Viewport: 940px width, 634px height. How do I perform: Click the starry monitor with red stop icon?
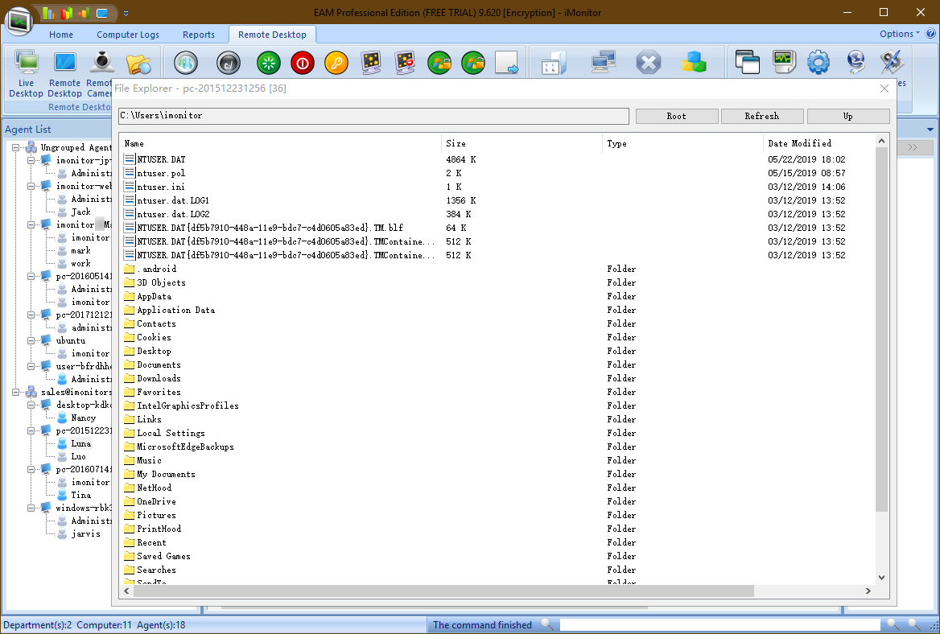(x=406, y=62)
